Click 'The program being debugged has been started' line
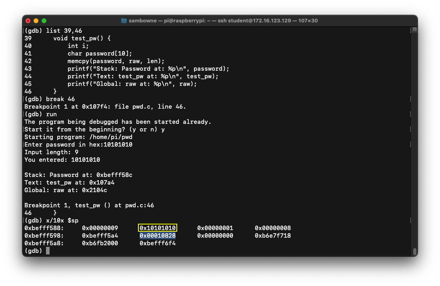This screenshot has width=440, height=286. (118, 121)
